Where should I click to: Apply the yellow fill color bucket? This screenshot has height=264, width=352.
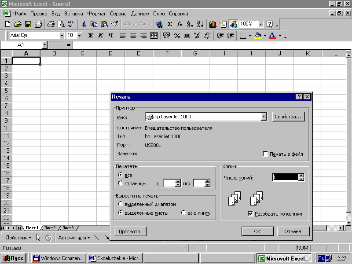coord(258,36)
